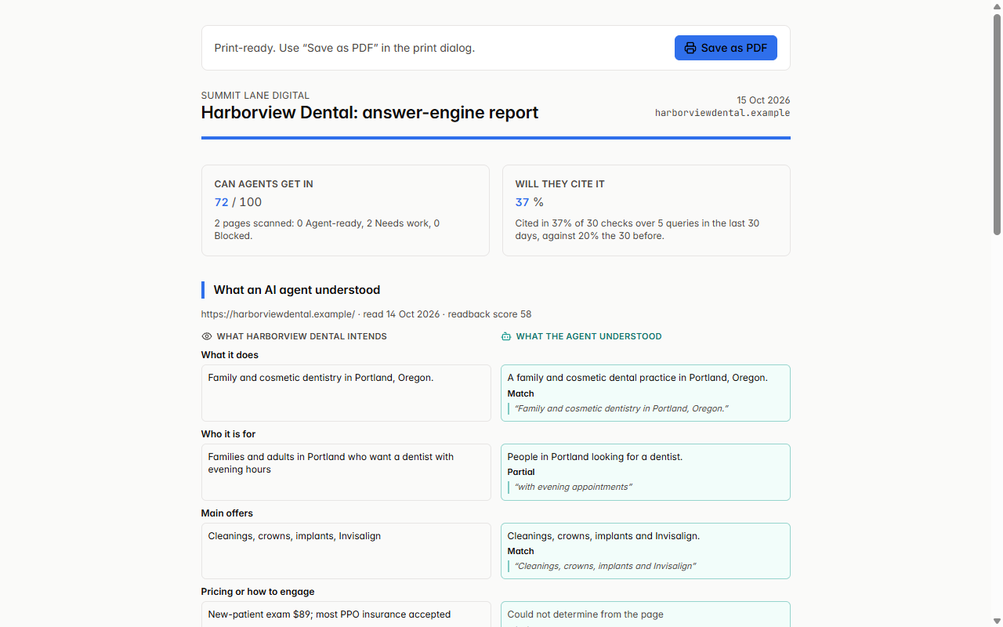Click 'Cleanings, crowns, implants and Invisalign.' agent text
The width and height of the screenshot is (1003, 627).
(603, 536)
